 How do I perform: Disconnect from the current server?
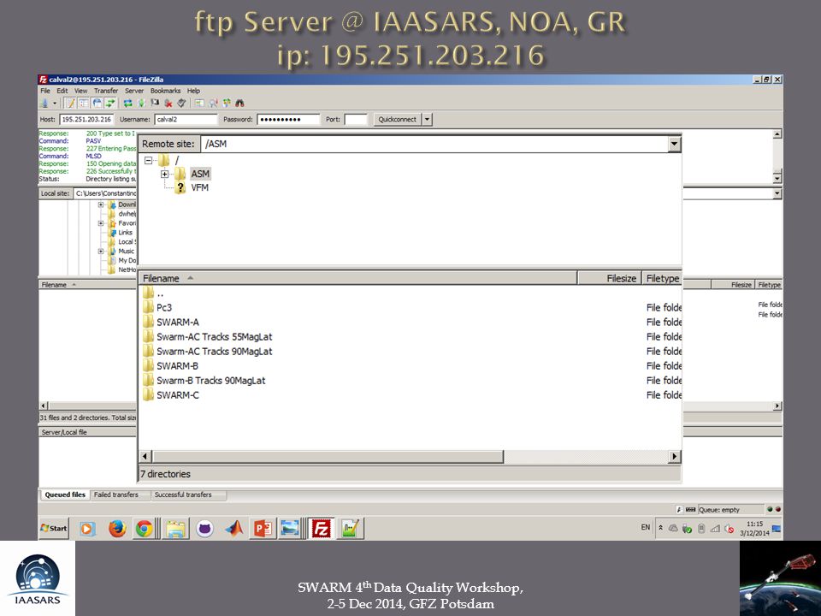tap(168, 103)
